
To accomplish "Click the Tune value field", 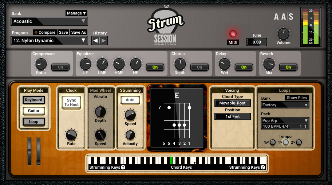I will (257, 42).
